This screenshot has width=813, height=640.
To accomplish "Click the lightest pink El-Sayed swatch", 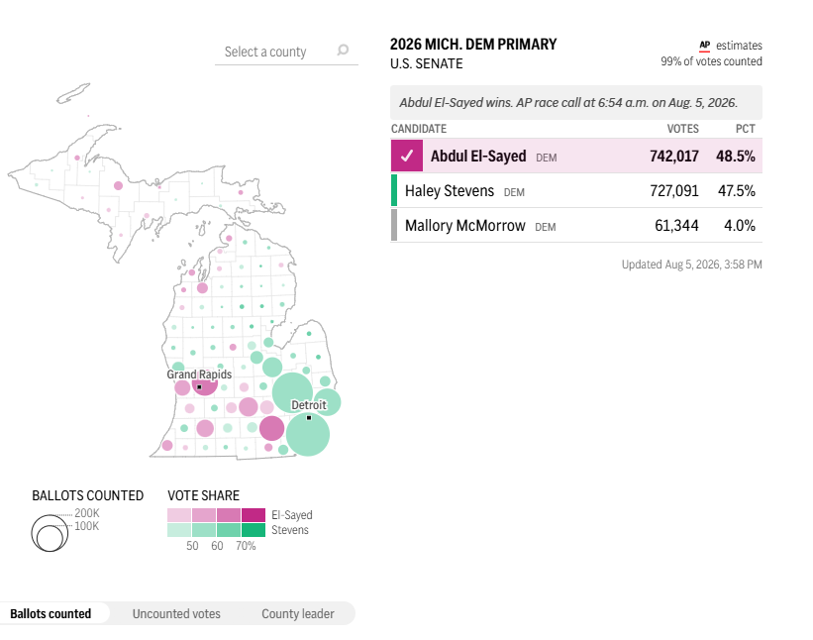I will coord(179,515).
